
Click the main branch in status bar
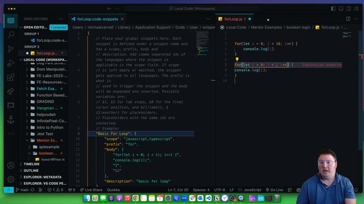[x=22, y=190]
